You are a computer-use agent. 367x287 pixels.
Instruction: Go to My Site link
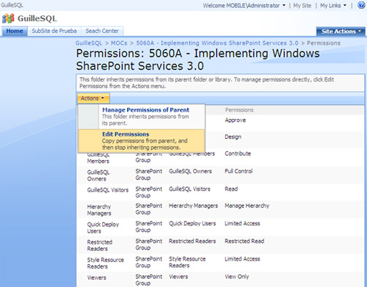[302, 5]
